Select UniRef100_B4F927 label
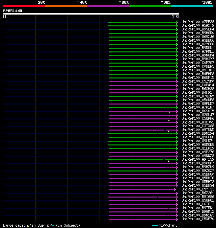This screenshot has height=228, width=216. pos(198,92)
